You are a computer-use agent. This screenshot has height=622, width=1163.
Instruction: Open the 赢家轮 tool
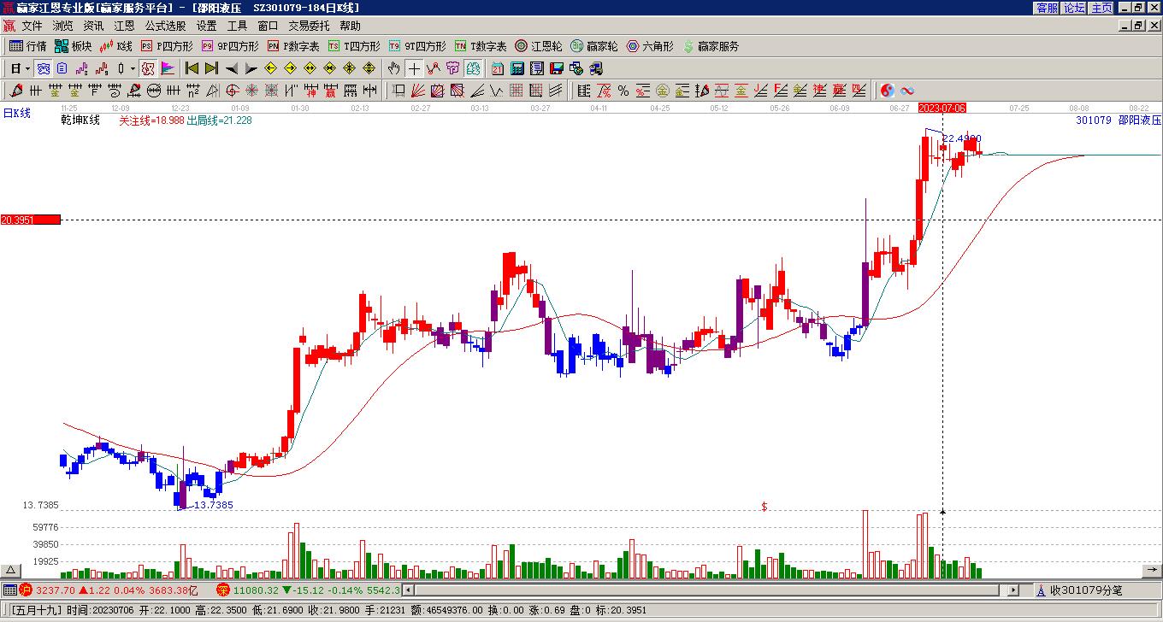(593, 46)
